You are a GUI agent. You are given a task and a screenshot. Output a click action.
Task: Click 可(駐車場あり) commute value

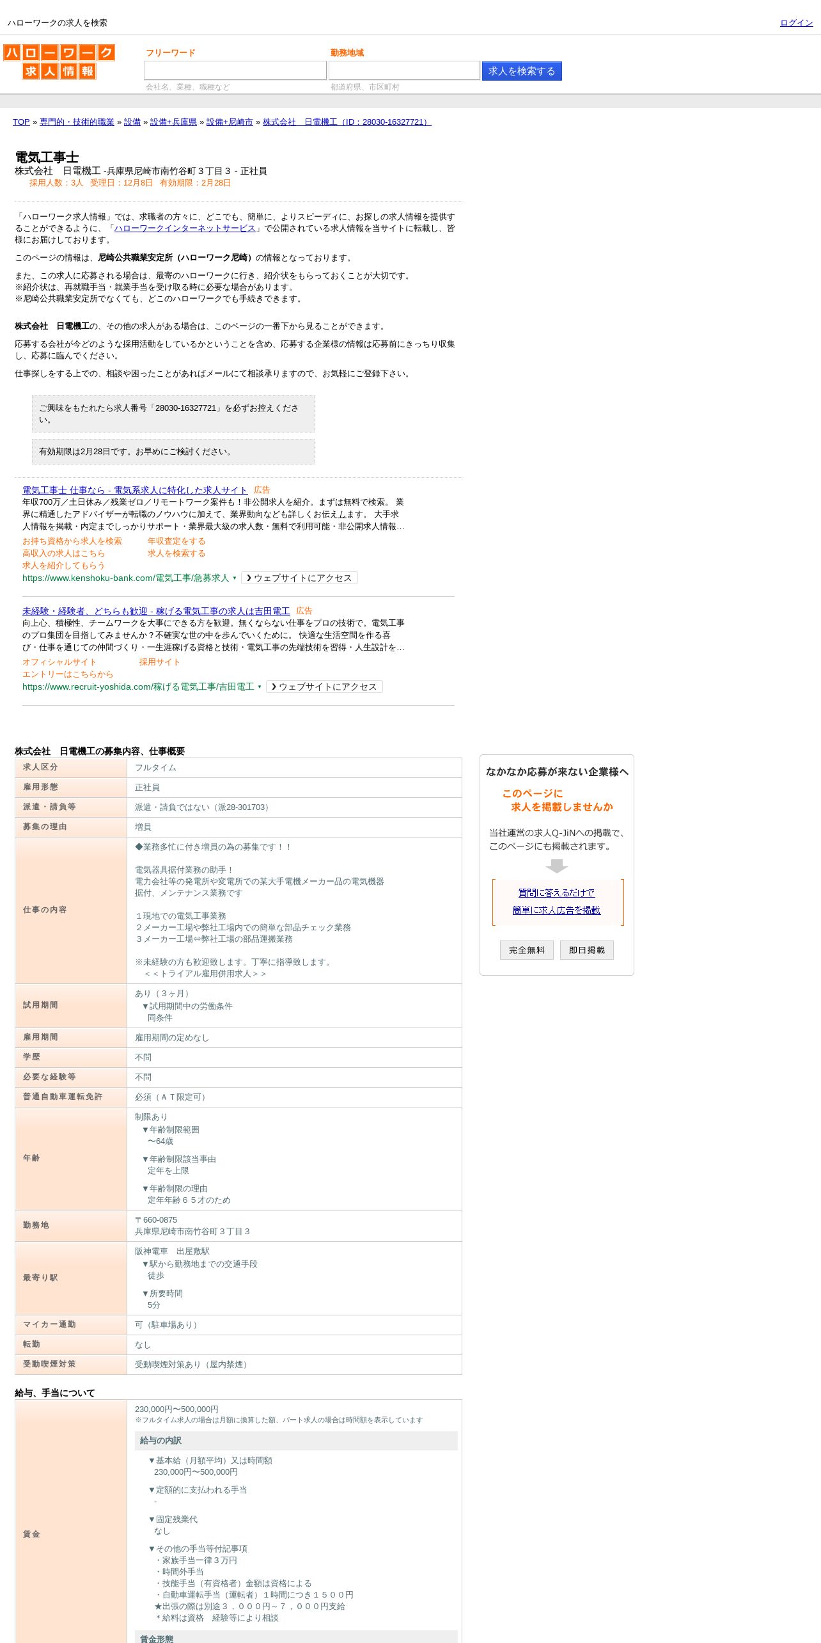tap(168, 1325)
